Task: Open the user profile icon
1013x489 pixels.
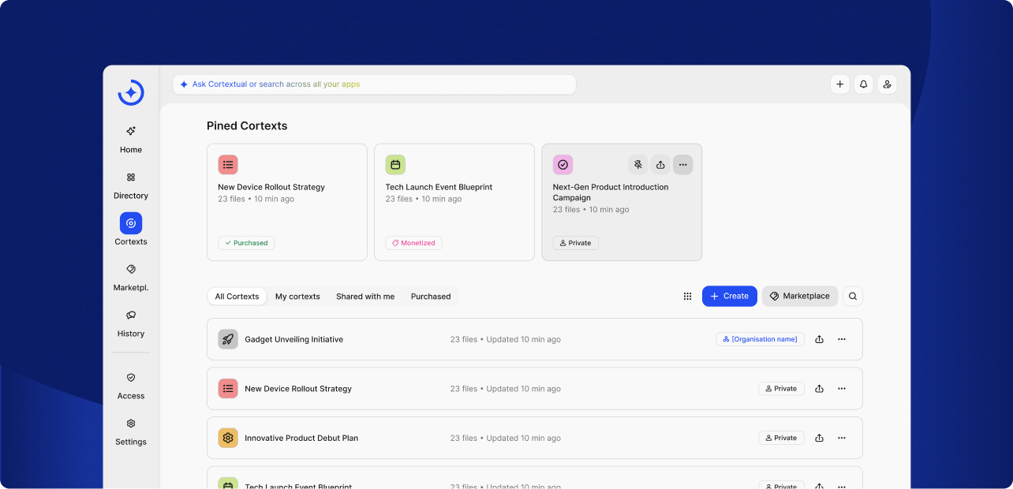Action: [x=887, y=84]
